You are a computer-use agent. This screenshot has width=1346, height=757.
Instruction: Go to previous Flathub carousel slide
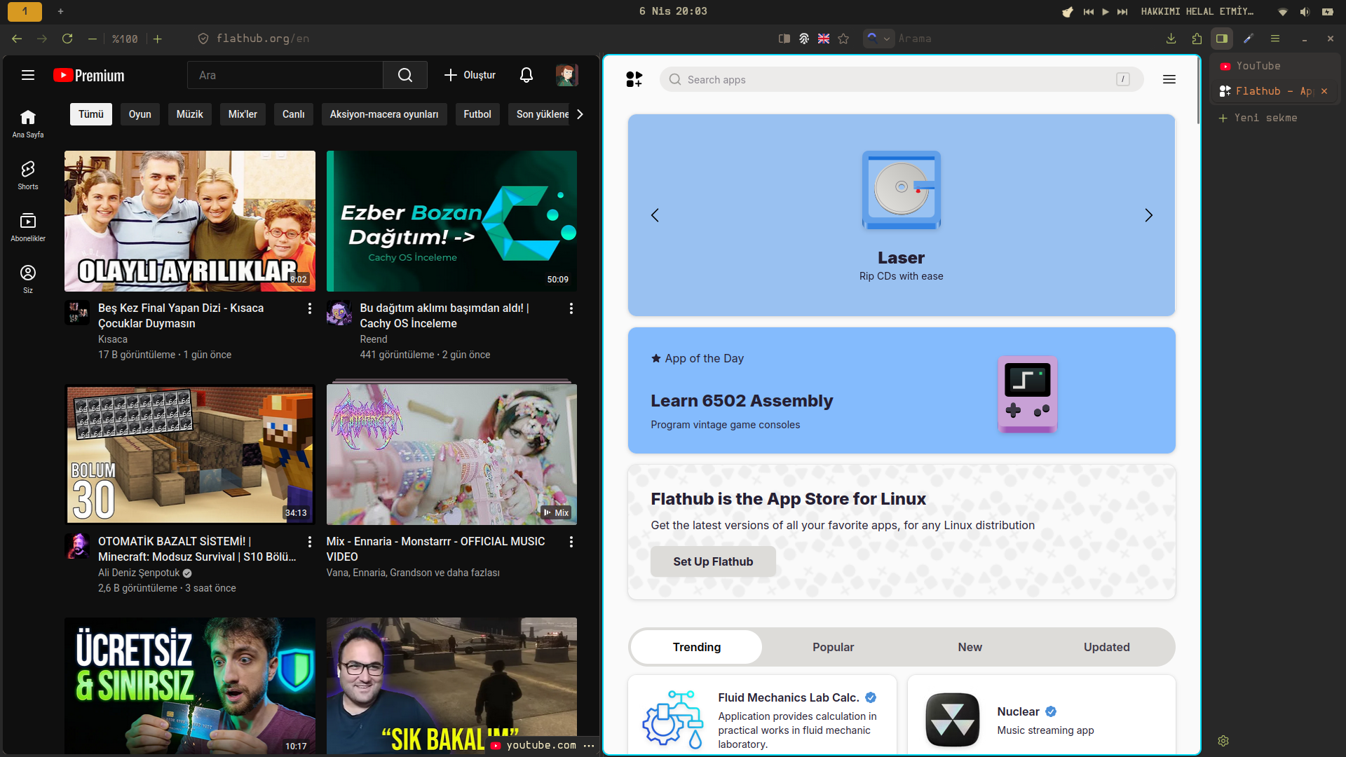click(x=655, y=215)
